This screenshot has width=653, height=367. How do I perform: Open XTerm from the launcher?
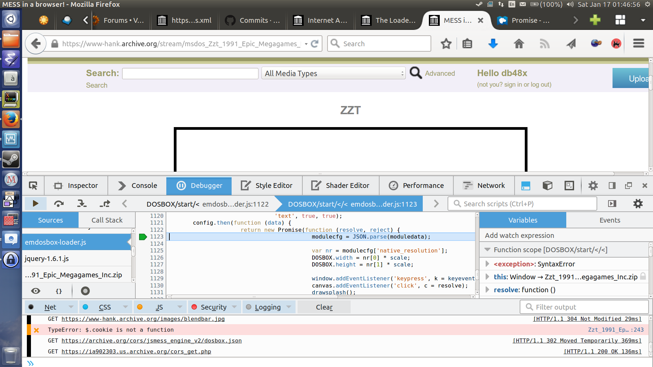pos(11,99)
